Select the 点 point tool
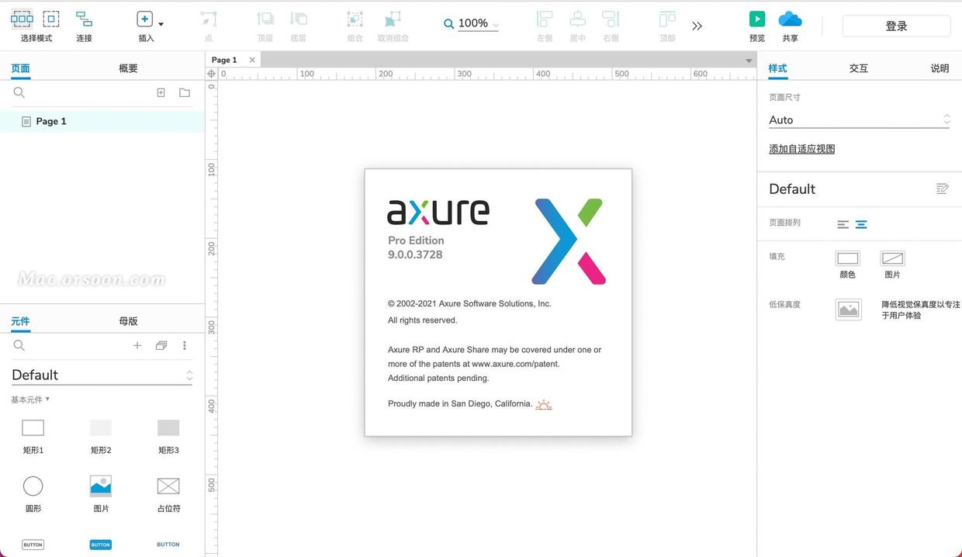962x557 pixels. [x=208, y=19]
